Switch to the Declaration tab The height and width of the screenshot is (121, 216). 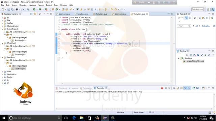pyautogui.click(x=86, y=88)
